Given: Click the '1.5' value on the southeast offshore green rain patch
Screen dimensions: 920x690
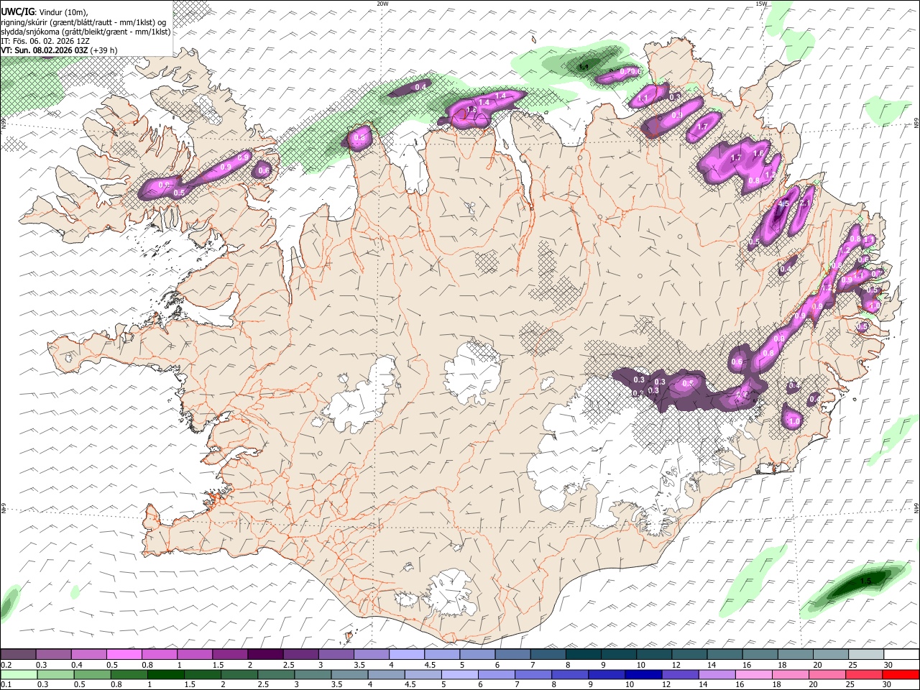Looking at the screenshot, I should click(865, 581).
